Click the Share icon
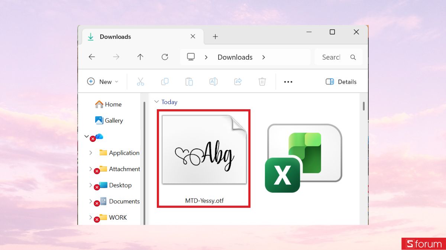 pyautogui.click(x=237, y=81)
